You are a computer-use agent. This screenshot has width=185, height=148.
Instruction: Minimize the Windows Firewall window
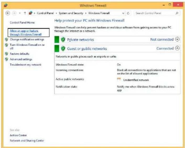(164, 5)
